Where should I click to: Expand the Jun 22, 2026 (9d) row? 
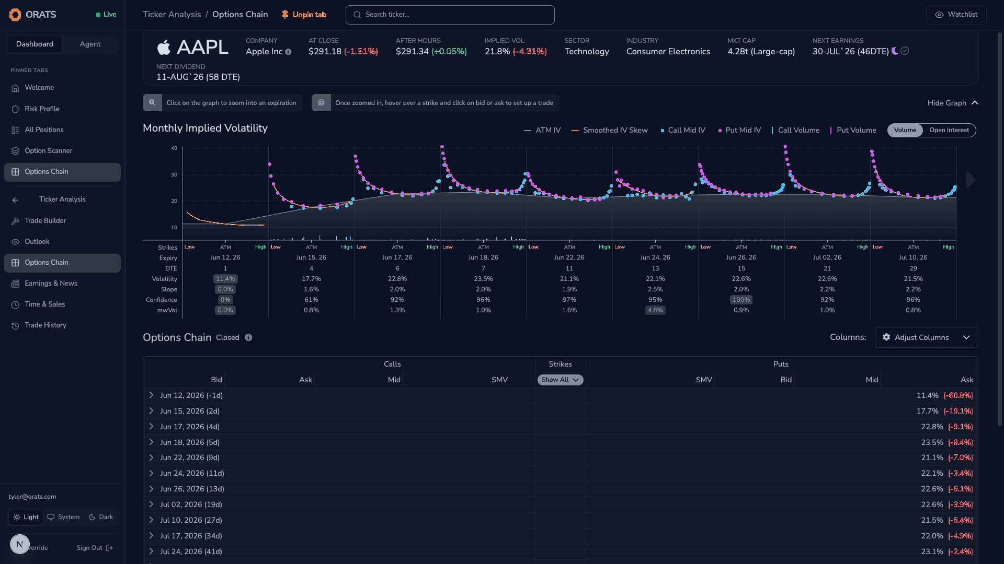click(151, 457)
